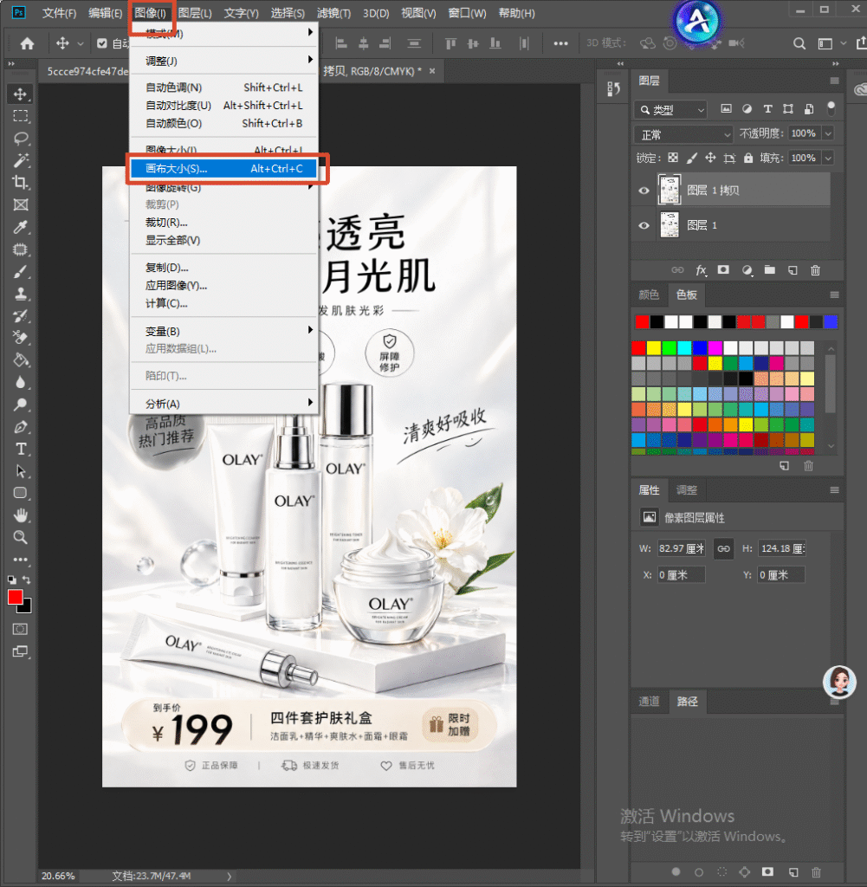Add a layer style with fx icon
Viewport: 867px width, 887px height.
click(702, 270)
